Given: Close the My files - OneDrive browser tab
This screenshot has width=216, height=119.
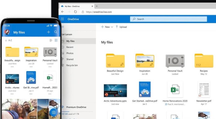Looking at the screenshot, I should tap(92, 6).
